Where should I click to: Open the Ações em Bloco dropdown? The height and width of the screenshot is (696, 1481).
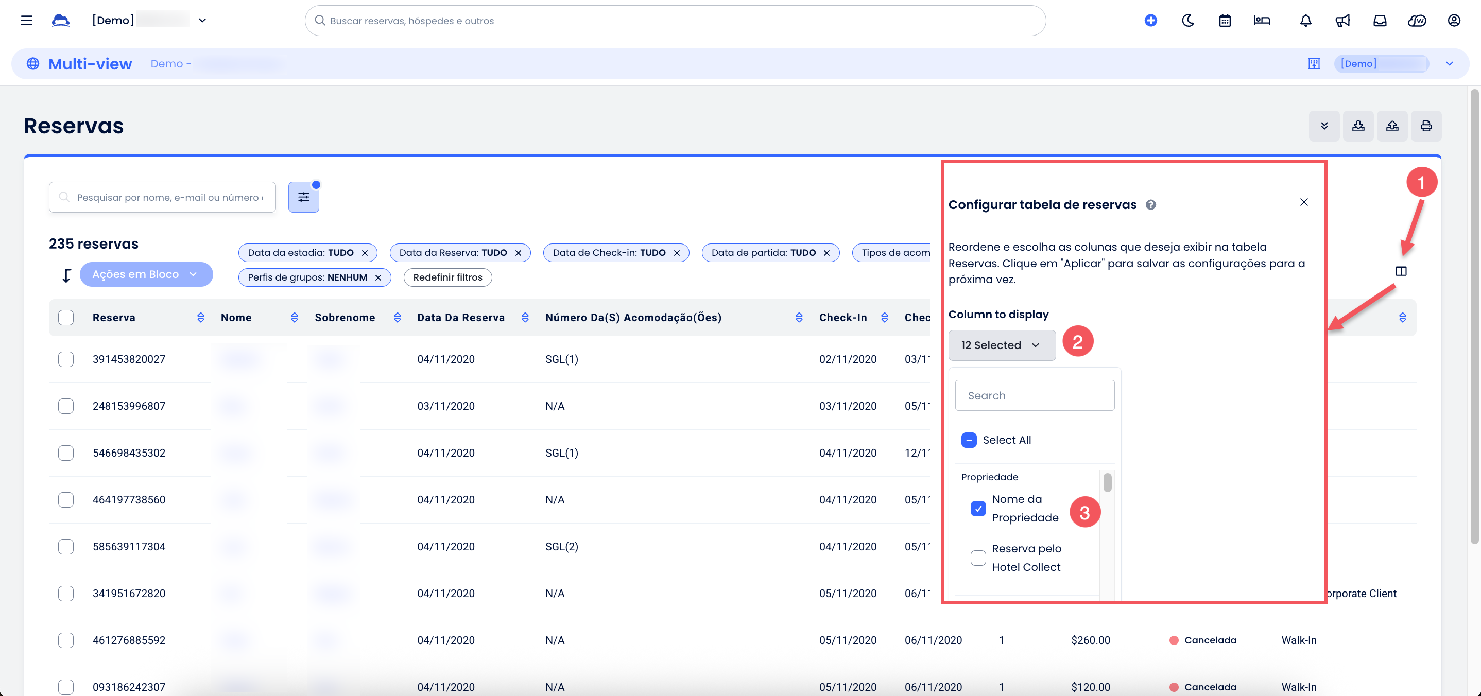point(146,274)
